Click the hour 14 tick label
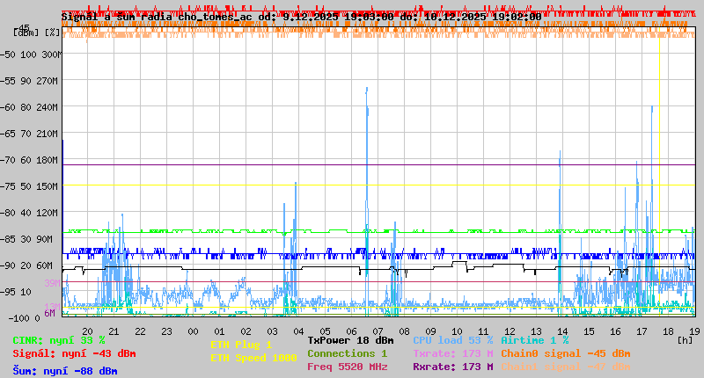 click(562, 331)
